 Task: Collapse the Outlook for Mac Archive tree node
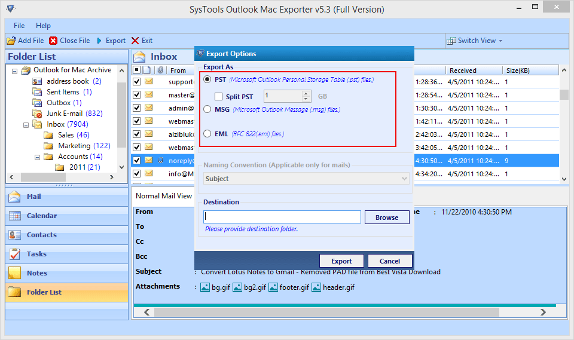(14, 71)
